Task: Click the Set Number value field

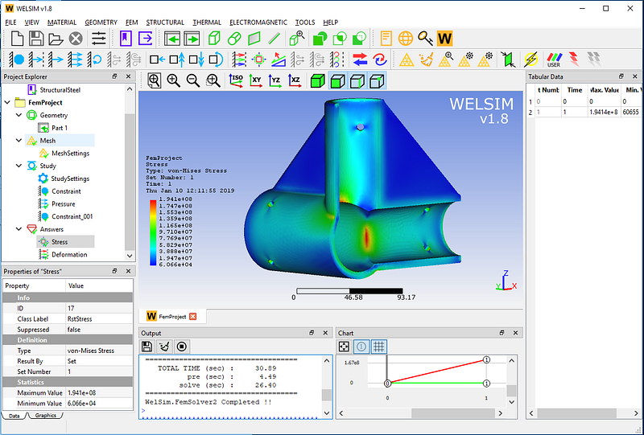Action: point(99,371)
